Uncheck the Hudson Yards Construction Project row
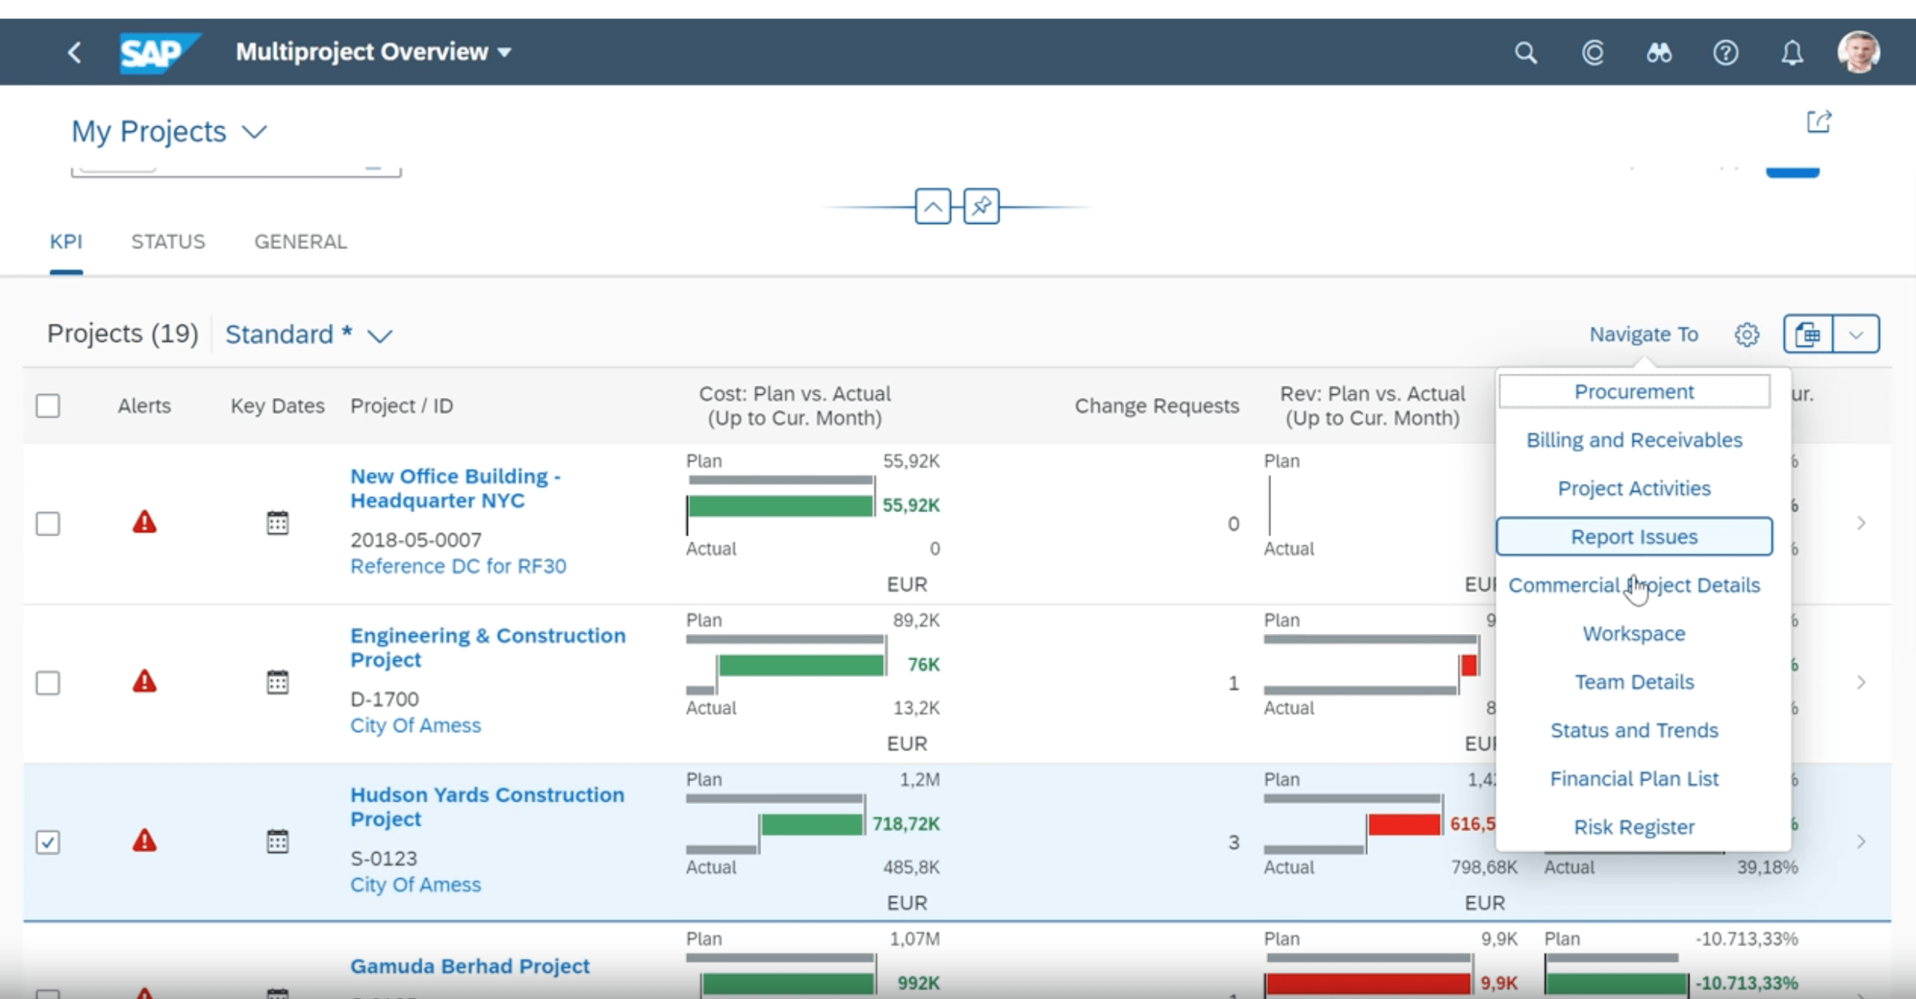The height and width of the screenshot is (999, 1916). (48, 842)
